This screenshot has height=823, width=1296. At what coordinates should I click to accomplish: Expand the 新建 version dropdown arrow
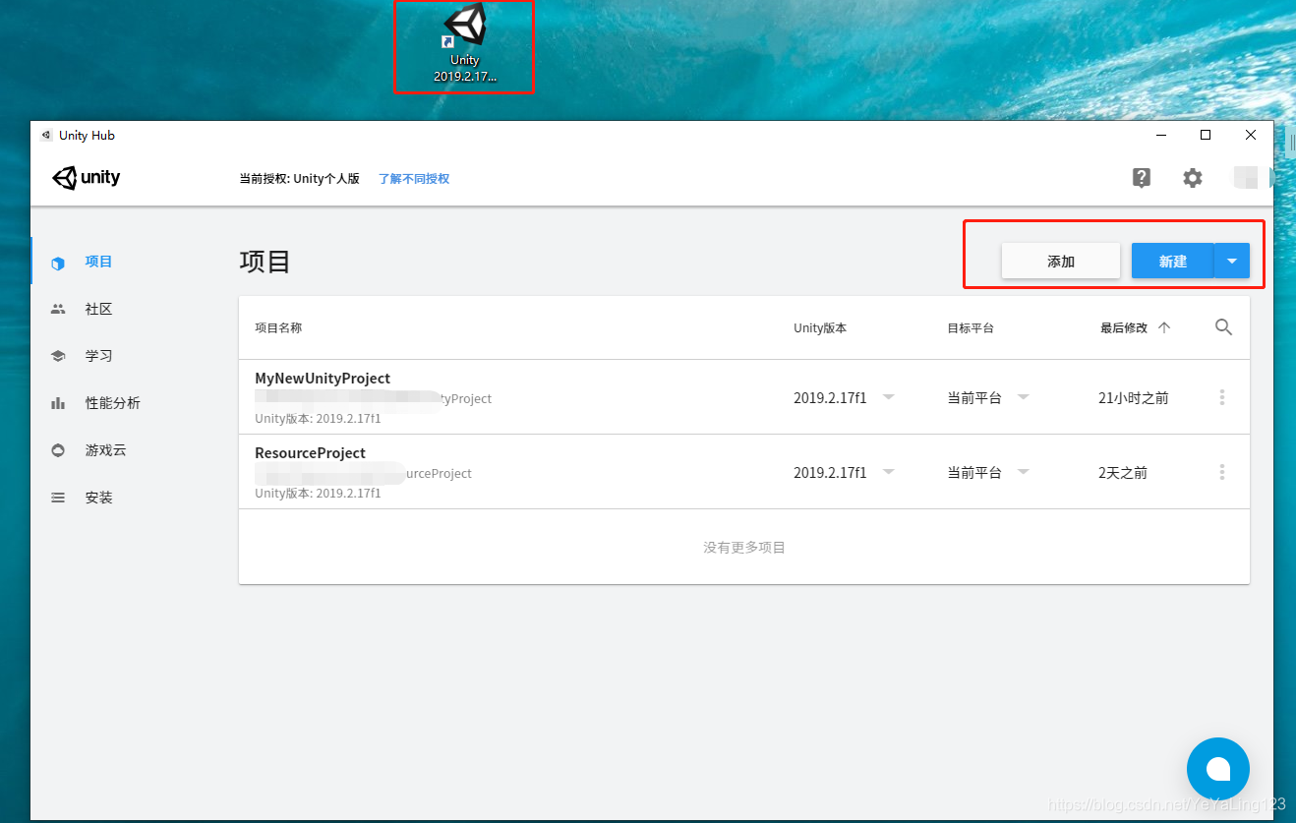tap(1232, 262)
